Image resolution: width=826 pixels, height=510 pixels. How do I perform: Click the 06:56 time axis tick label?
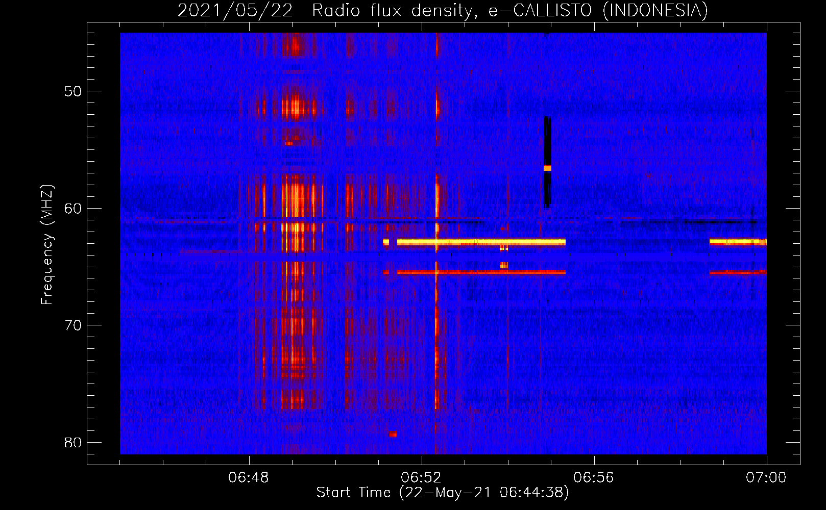click(594, 478)
